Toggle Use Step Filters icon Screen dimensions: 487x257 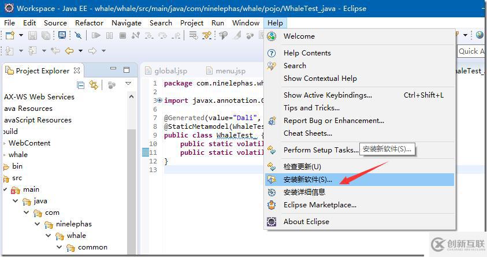(207, 35)
